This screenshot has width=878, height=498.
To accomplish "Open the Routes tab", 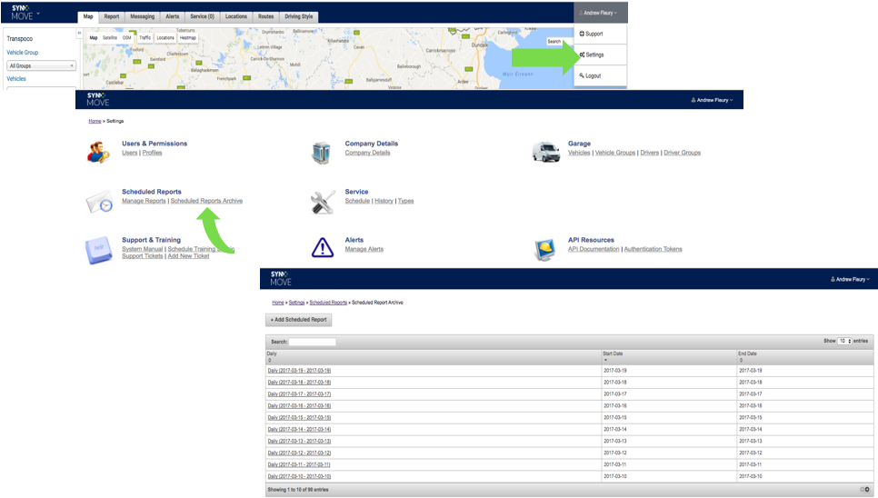I will 266,16.
